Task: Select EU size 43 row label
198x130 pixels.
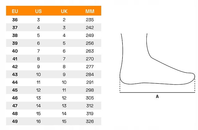Action: click(x=15, y=74)
